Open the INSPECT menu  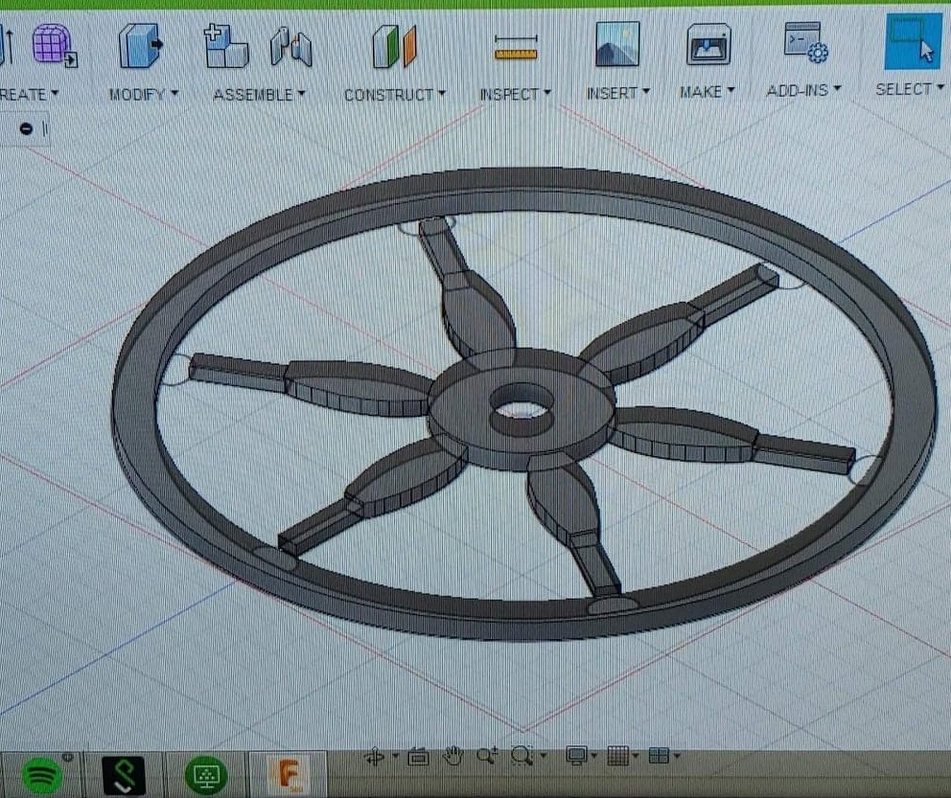pos(515,94)
